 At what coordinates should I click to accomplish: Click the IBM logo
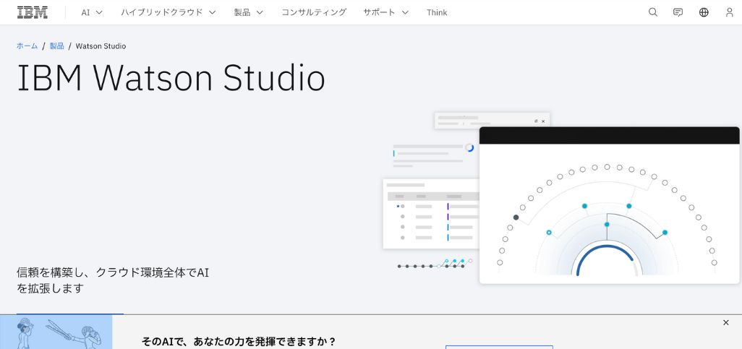[x=32, y=12]
